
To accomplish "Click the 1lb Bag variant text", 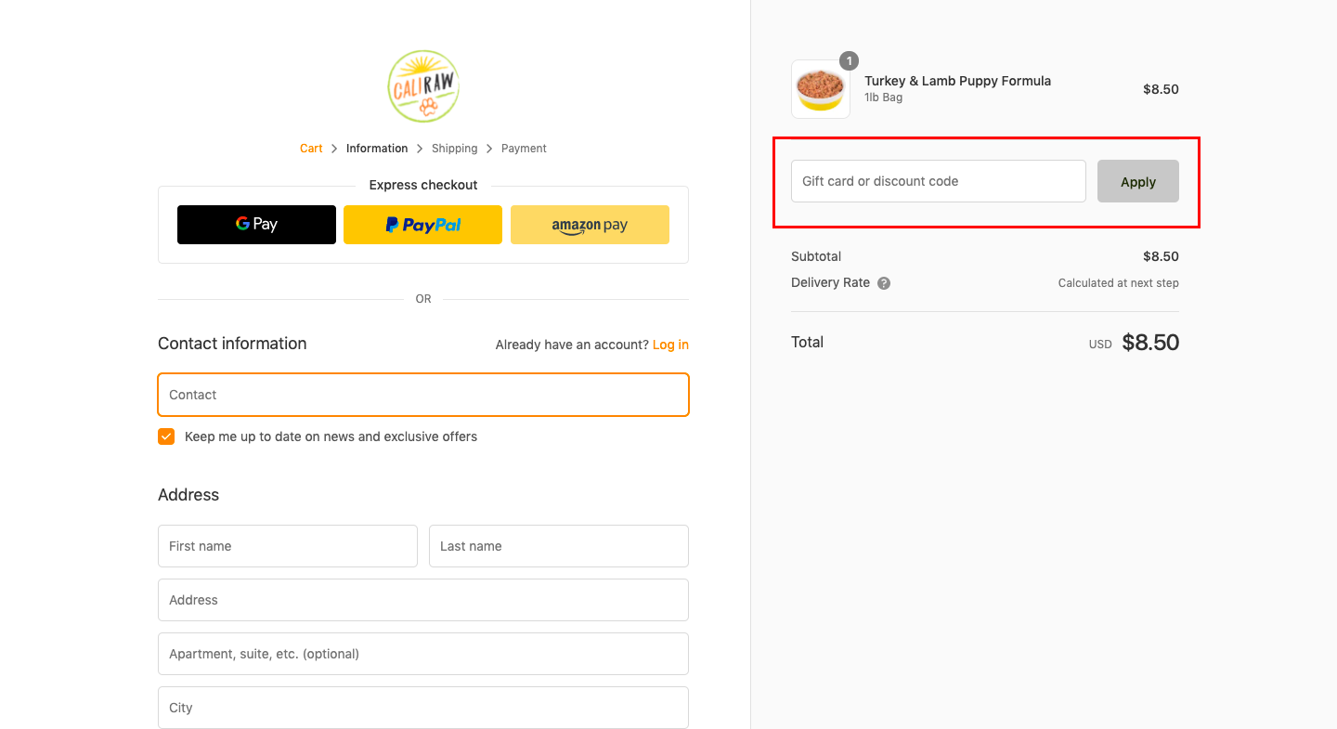I will point(883,98).
